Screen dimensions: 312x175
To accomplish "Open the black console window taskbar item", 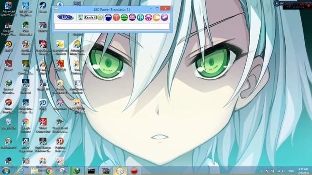I will point(91,171).
